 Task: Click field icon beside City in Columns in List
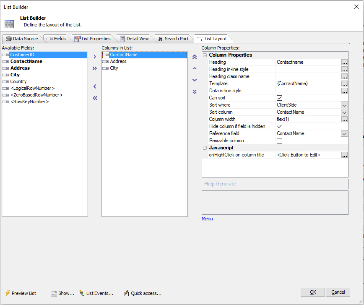click(106, 68)
